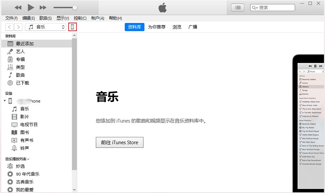The width and height of the screenshot is (325, 193).
Task: Collapse the iPhone device tree
Action: coord(5,101)
